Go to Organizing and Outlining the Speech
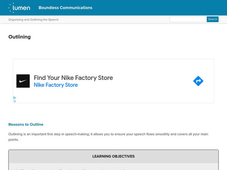The height and width of the screenshot is (170, 227). [x=33, y=20]
